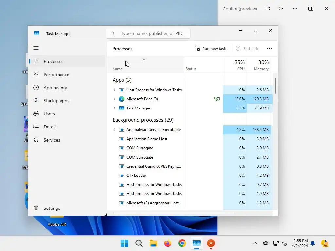Screen dimensions: 335x251
Task: Click the End task button
Action: click(247, 49)
